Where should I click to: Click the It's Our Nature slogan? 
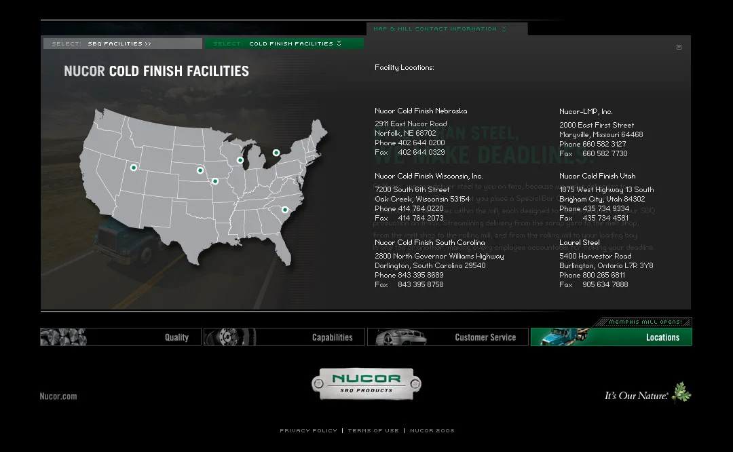(x=636, y=396)
